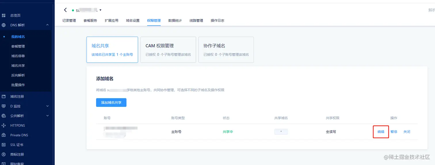The image size is (435, 165).
Task: Click the 主账号 account type cell
Action: point(176,132)
